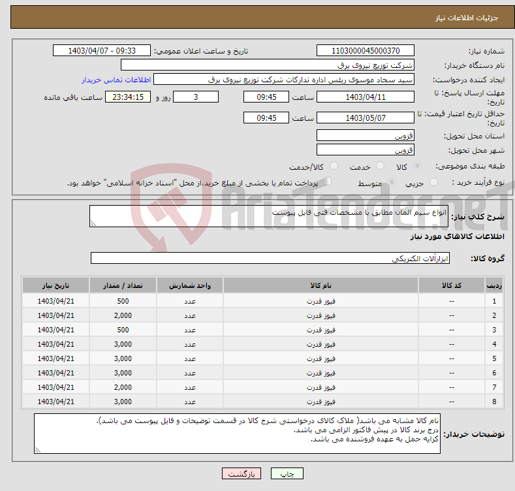Click فیوز قدرت in row 8
This screenshot has width=515, height=491.
pos(320,402)
